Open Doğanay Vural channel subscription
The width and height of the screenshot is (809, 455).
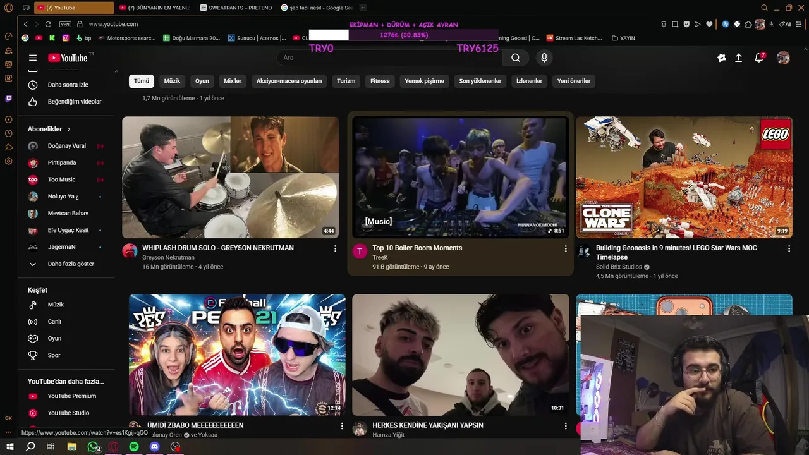(x=66, y=146)
